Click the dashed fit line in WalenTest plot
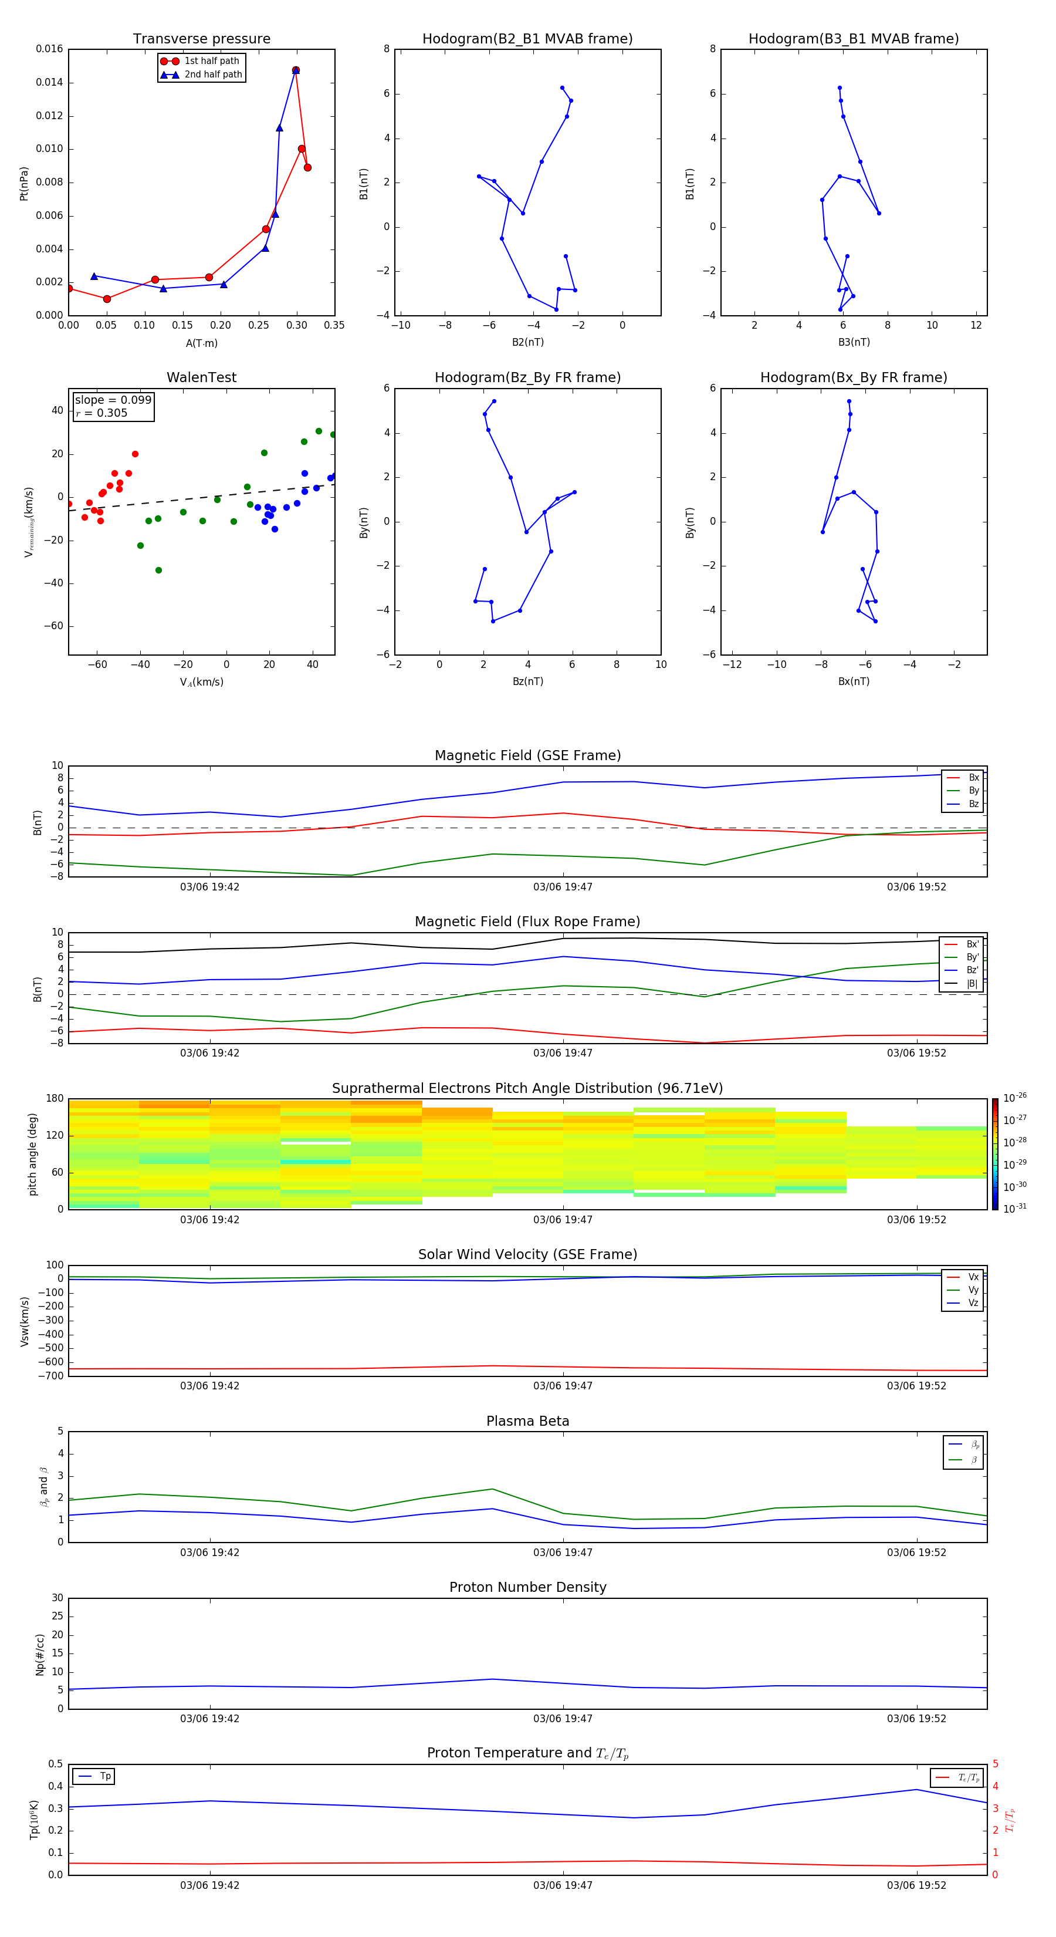This screenshot has height=1937, width=1056. point(201,498)
